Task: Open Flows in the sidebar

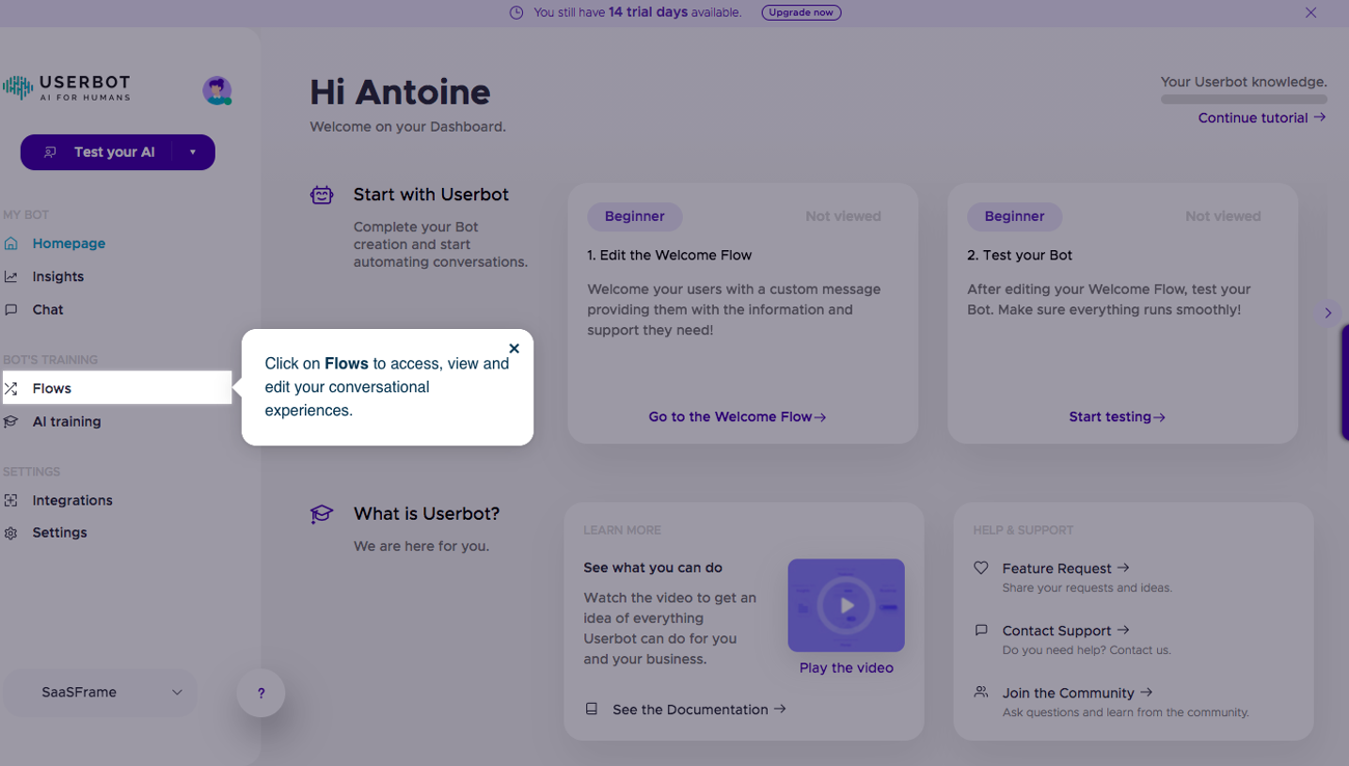Action: [118, 388]
